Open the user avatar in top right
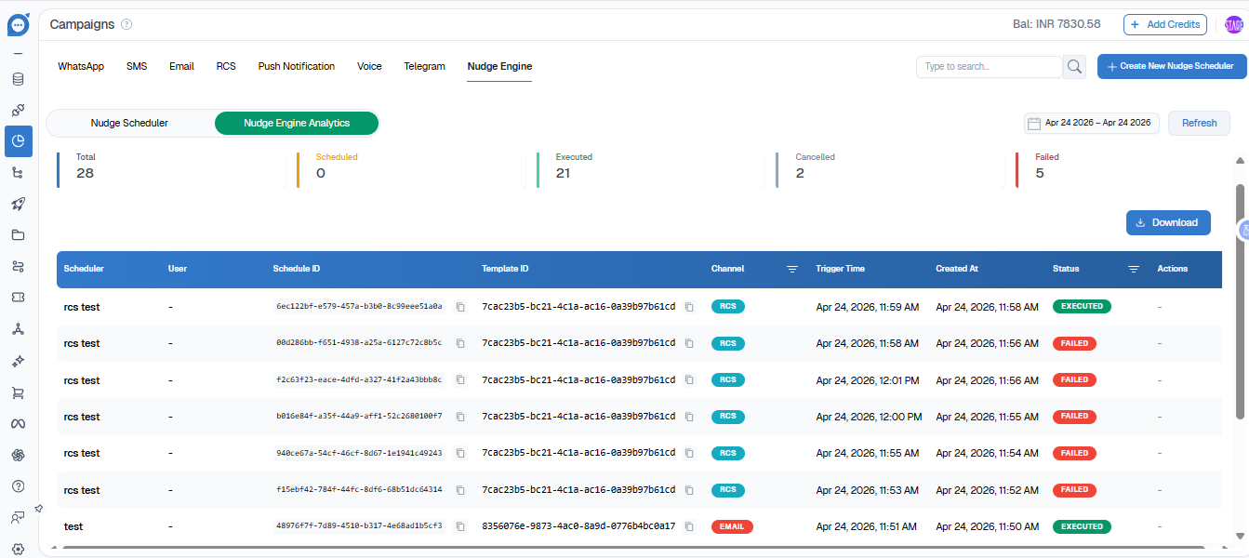This screenshot has width=1249, height=558. click(x=1233, y=24)
